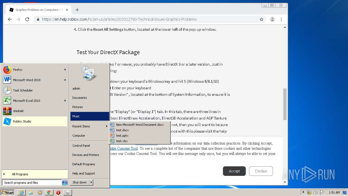The image size is (348, 196).
Task: Select the Graphics Problems browser tab
Action: click(x=39, y=10)
